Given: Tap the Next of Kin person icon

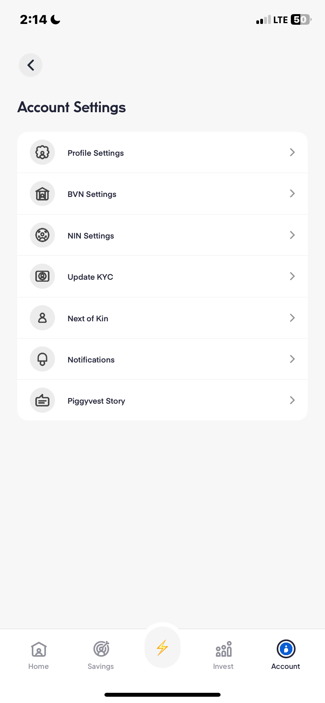Looking at the screenshot, I should click(42, 318).
